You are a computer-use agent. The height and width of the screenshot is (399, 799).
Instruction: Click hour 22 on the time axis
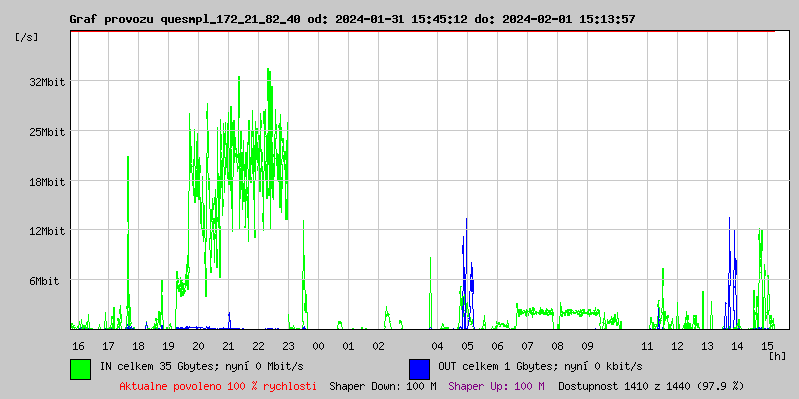258,346
